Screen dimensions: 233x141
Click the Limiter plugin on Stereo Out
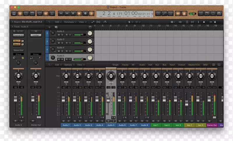[x=36, y=35]
